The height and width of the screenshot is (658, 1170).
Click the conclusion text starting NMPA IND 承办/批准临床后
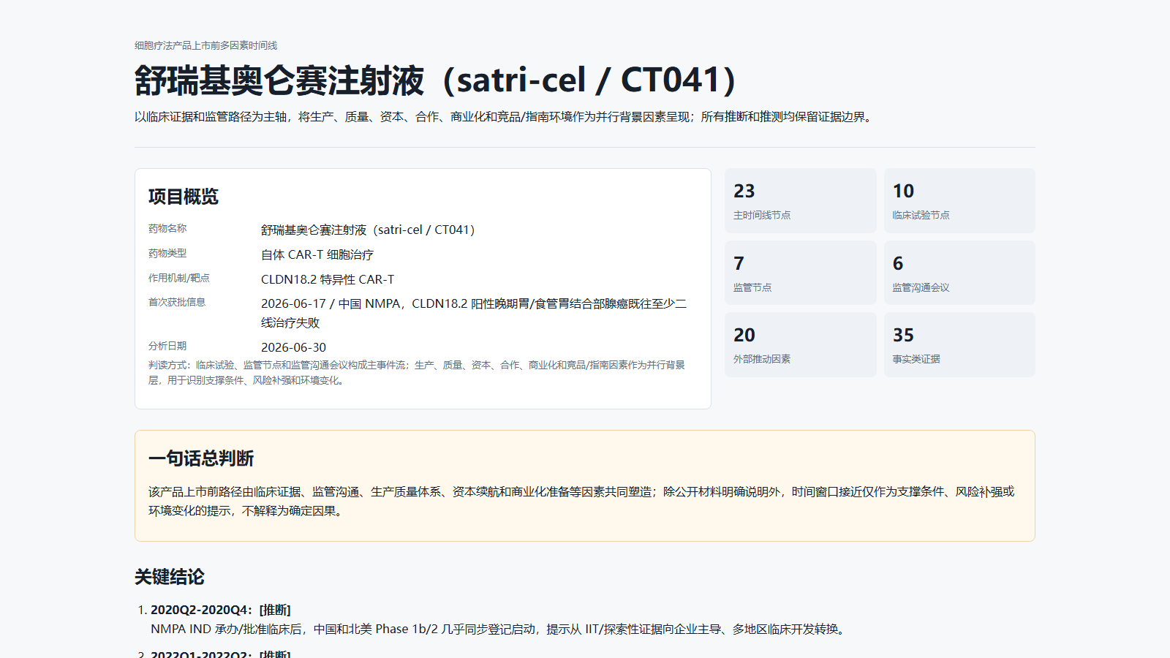pyautogui.click(x=499, y=629)
